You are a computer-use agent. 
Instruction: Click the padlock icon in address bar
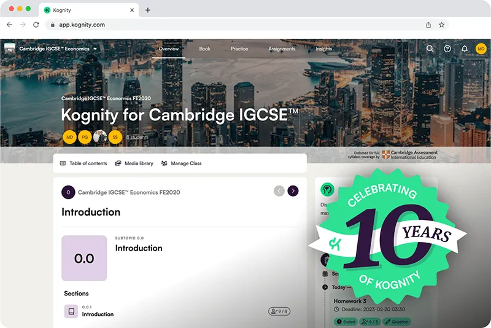click(53, 25)
